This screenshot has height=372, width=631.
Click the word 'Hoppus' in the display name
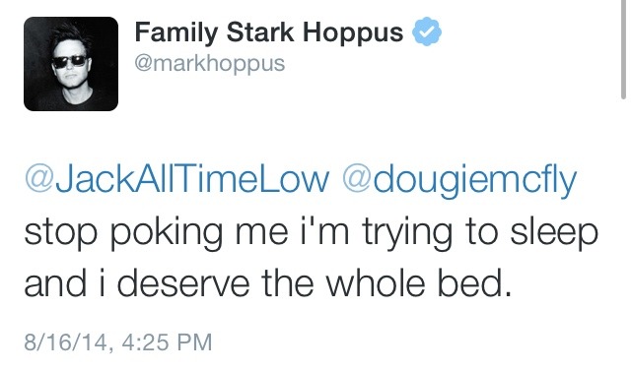[x=353, y=33]
